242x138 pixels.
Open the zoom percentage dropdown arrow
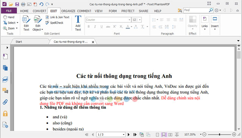click(x=201, y=135)
